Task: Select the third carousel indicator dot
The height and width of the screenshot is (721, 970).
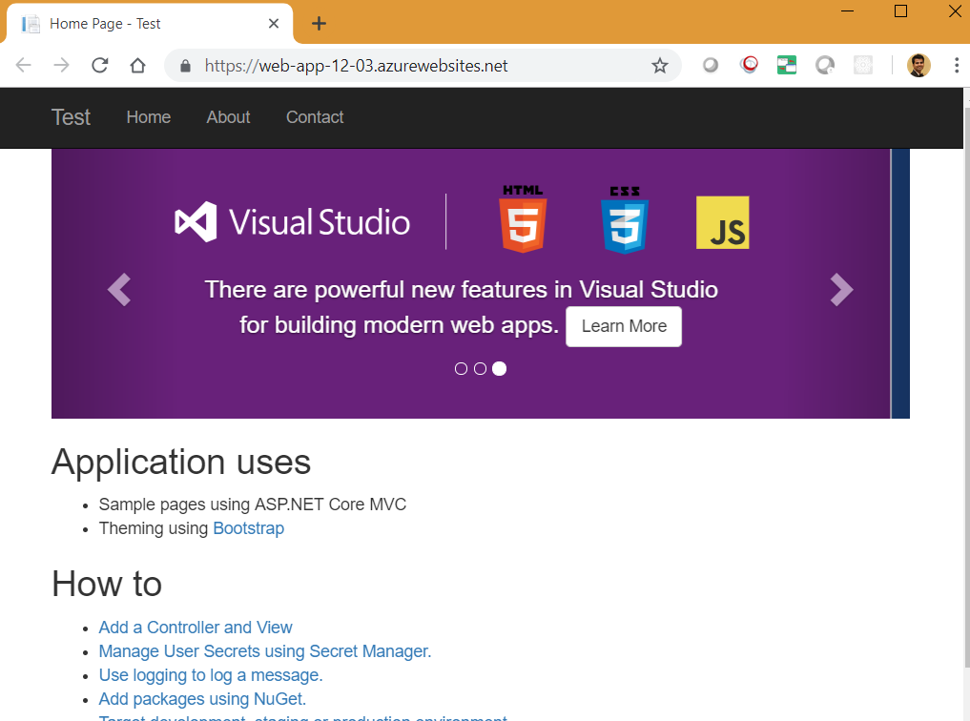Action: point(499,369)
